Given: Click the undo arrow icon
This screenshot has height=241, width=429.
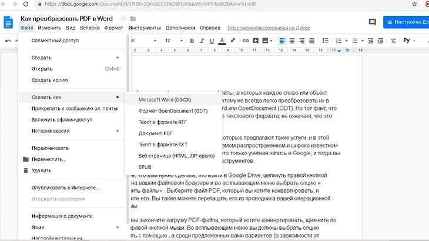Looking at the screenshot, I should point(8,41).
